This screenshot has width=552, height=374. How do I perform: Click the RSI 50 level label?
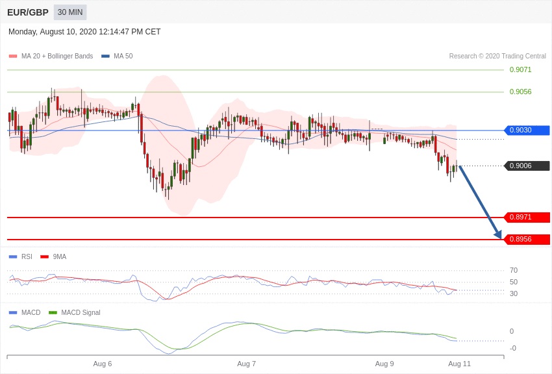pos(514,282)
